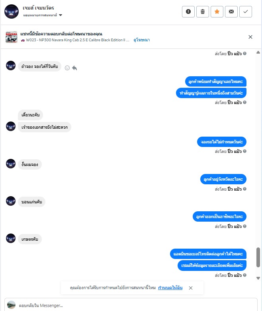Mark conversation unread with envelope icon
The height and width of the screenshot is (311, 262).
click(x=231, y=12)
